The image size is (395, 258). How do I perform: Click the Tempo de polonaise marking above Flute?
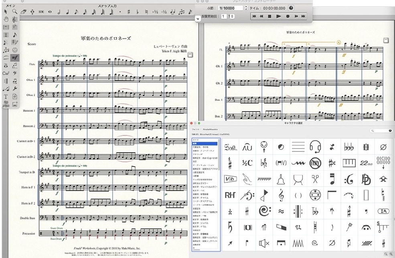pyautogui.click(x=70, y=56)
